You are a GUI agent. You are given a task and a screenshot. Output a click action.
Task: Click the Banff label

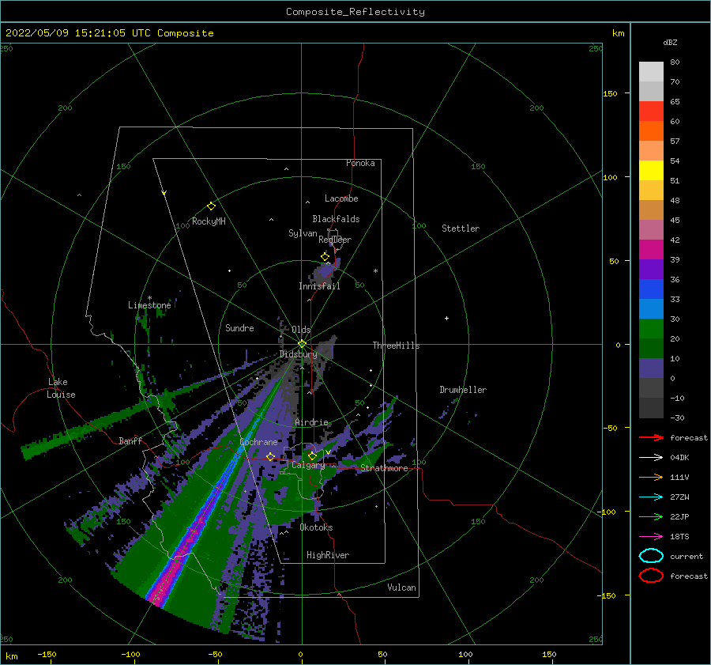130,440
